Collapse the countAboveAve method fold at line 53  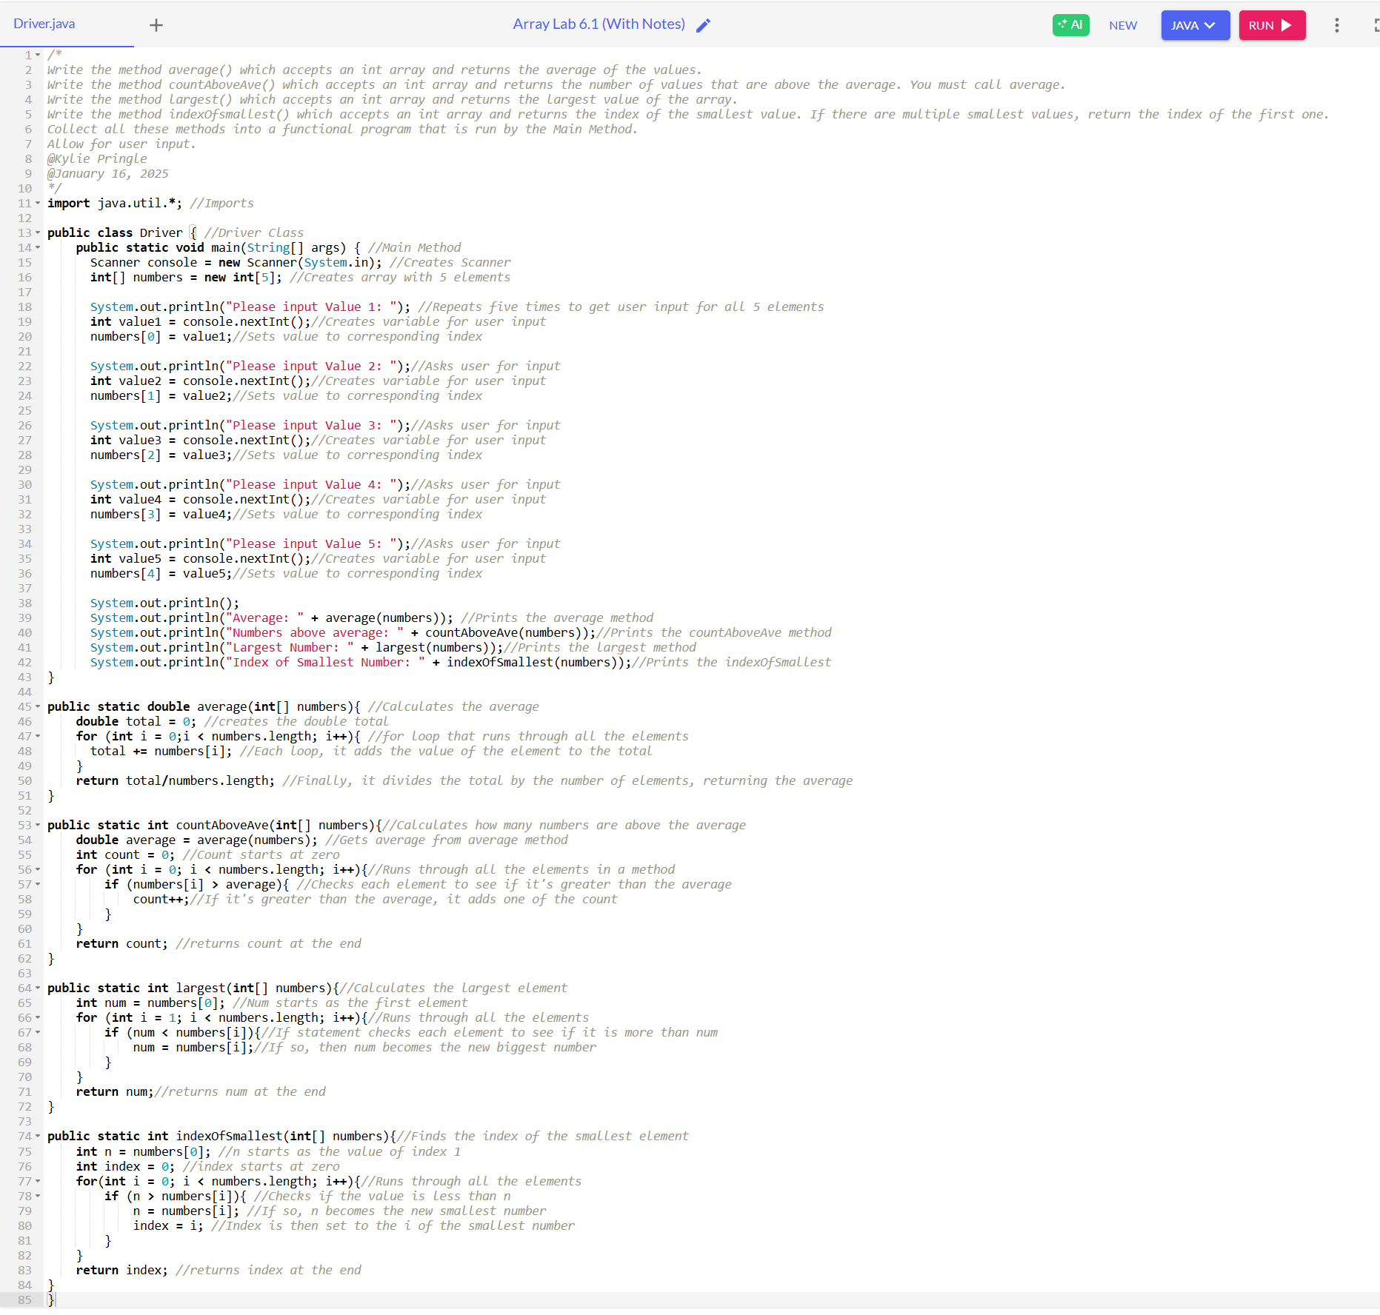pos(38,825)
